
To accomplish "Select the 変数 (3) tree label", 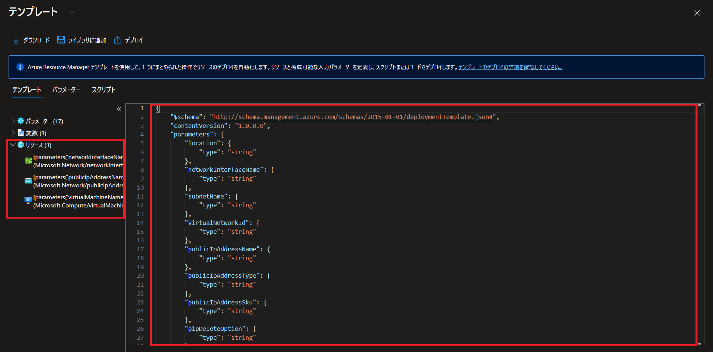I will point(36,133).
